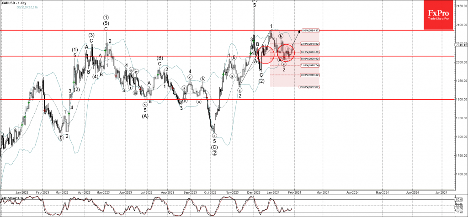Click the 2000.00 price axis label

click(x=462, y=62)
